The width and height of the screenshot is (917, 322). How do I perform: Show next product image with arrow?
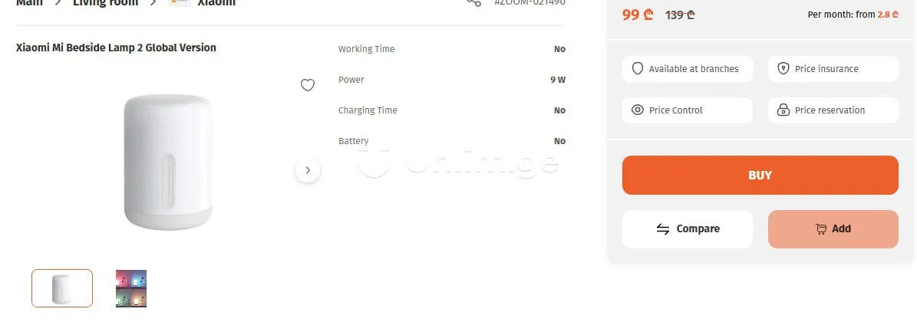pyautogui.click(x=307, y=170)
